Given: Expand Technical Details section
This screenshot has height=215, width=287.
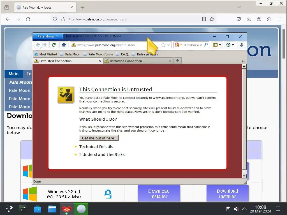Looking at the screenshot, I should click(96, 147).
